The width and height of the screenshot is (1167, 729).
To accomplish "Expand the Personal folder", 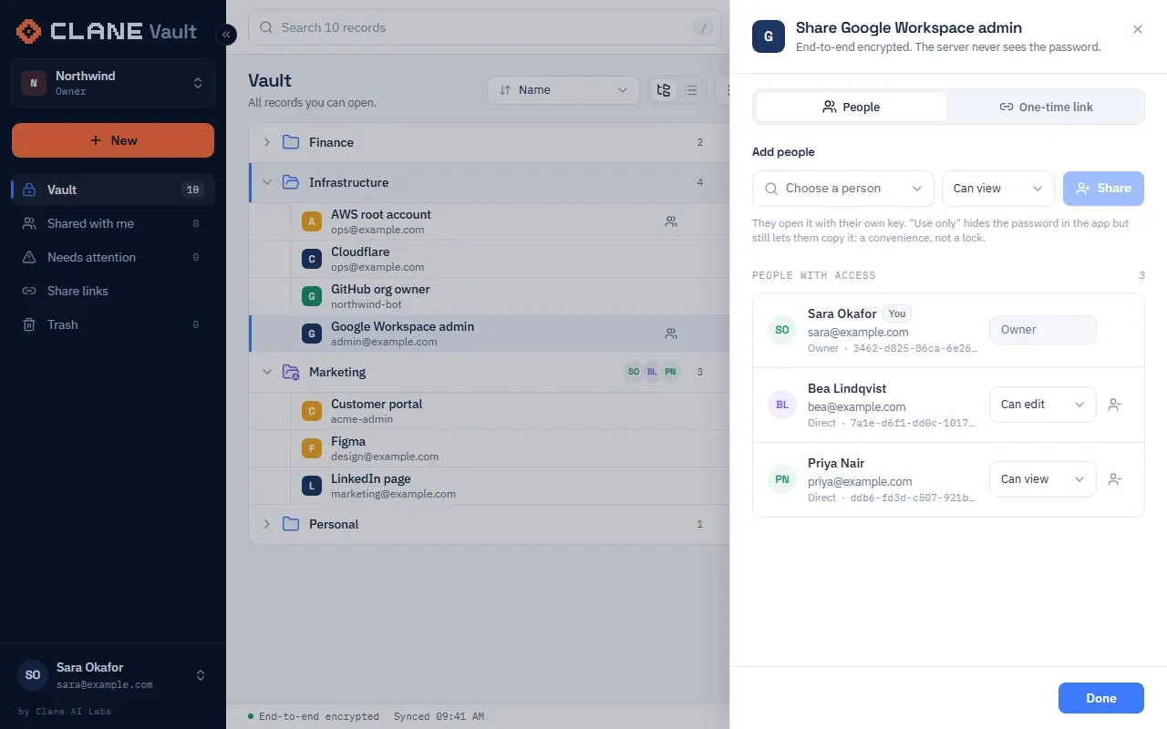I will click(x=267, y=524).
